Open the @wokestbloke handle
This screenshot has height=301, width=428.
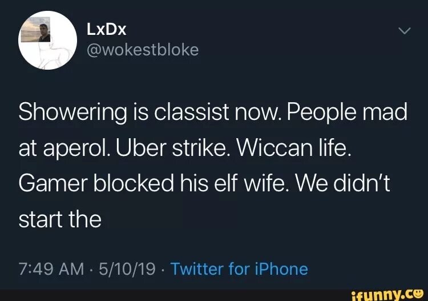[x=143, y=50]
